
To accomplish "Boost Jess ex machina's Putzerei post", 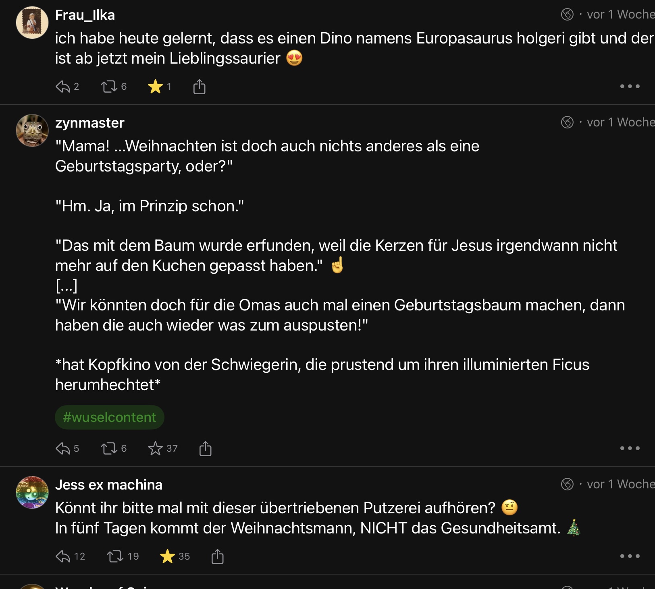I will tap(115, 556).
